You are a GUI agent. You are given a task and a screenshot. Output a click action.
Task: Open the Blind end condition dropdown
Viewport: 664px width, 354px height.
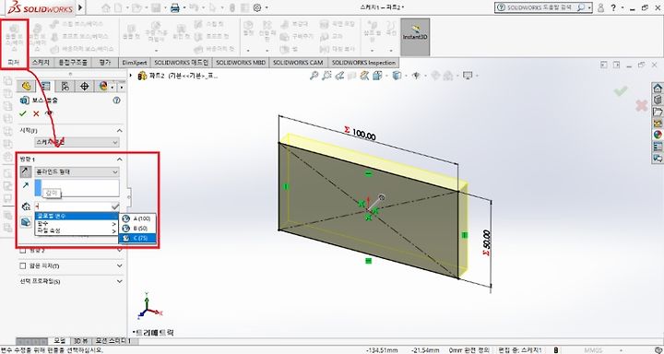tap(77, 171)
